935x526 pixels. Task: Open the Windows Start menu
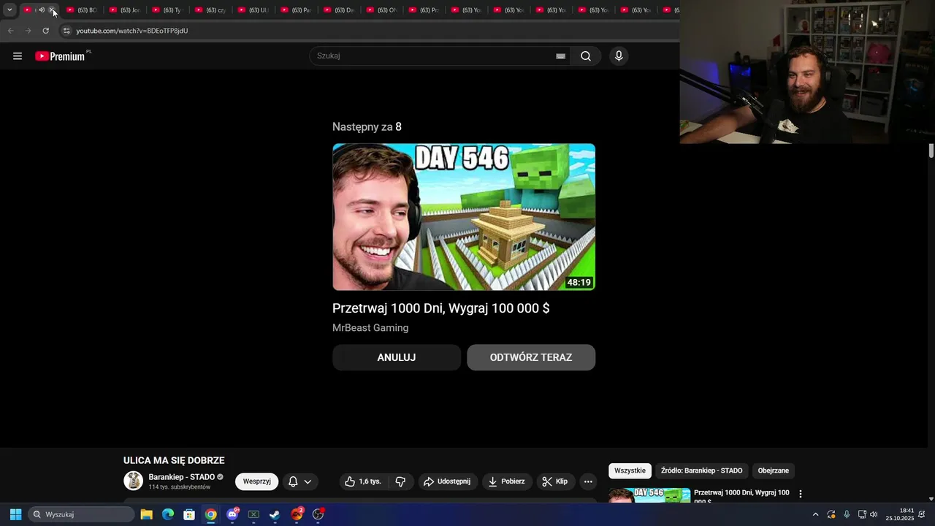[x=15, y=514]
